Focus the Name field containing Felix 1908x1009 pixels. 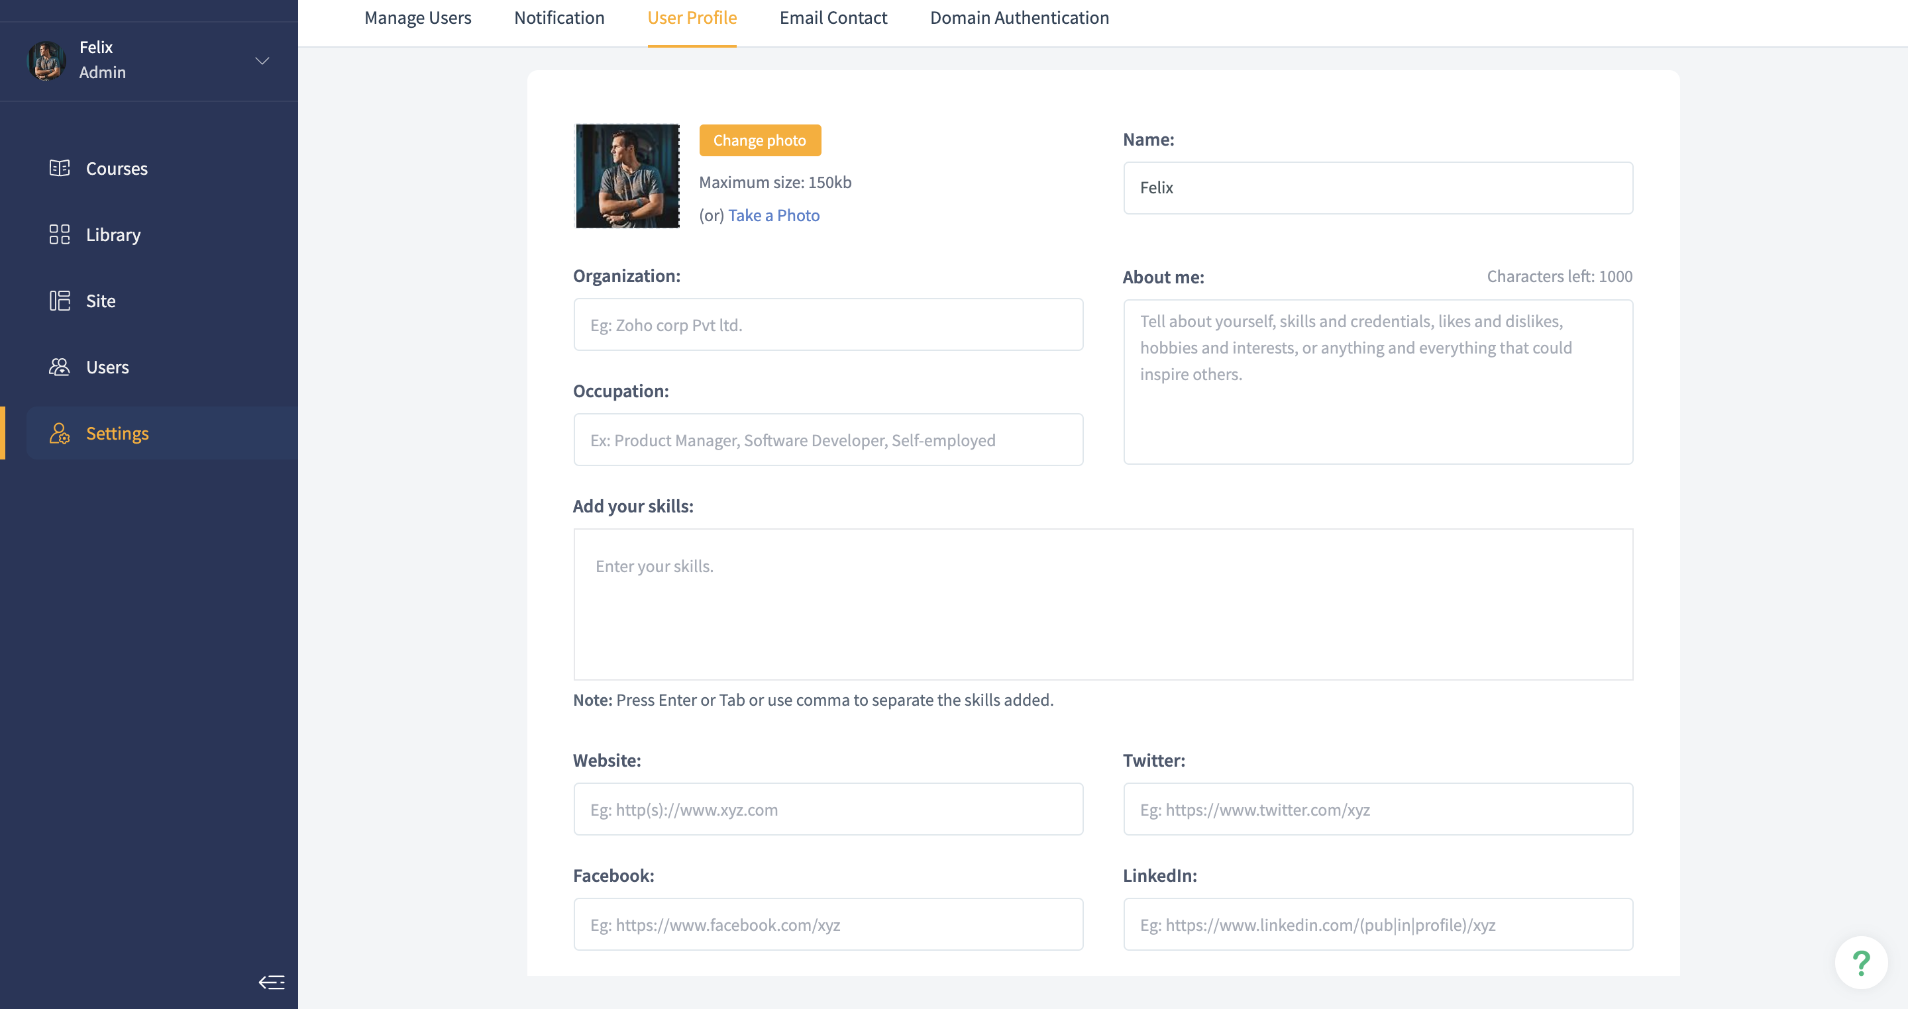(1378, 188)
